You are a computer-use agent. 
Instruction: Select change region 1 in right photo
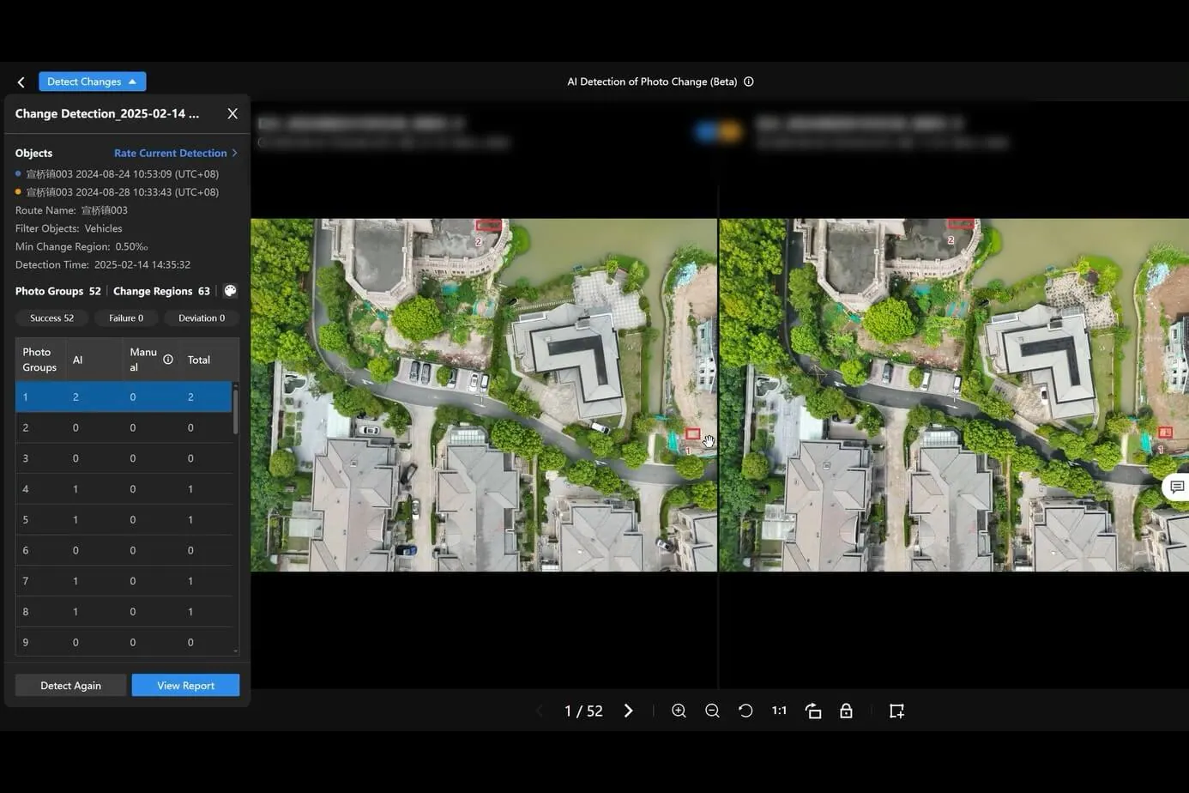(1165, 432)
